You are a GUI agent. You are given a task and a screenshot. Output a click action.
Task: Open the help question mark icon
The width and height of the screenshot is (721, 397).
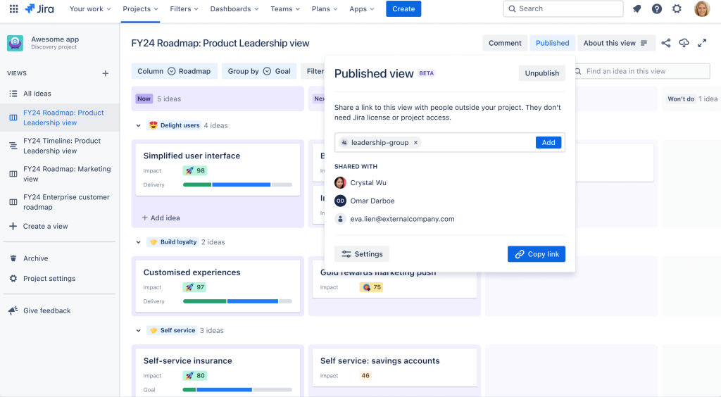point(657,8)
